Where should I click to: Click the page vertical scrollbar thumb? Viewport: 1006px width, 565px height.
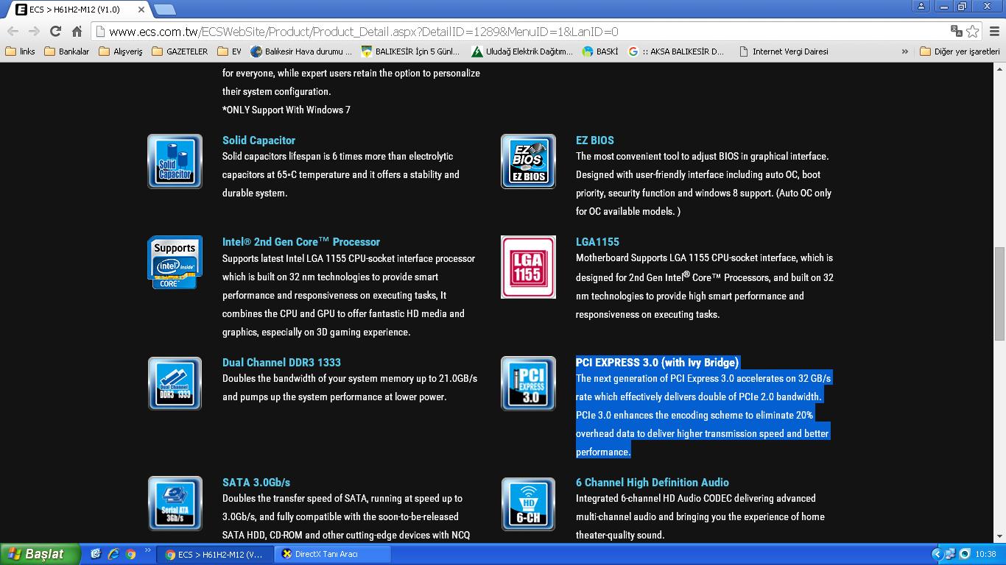[999, 294]
